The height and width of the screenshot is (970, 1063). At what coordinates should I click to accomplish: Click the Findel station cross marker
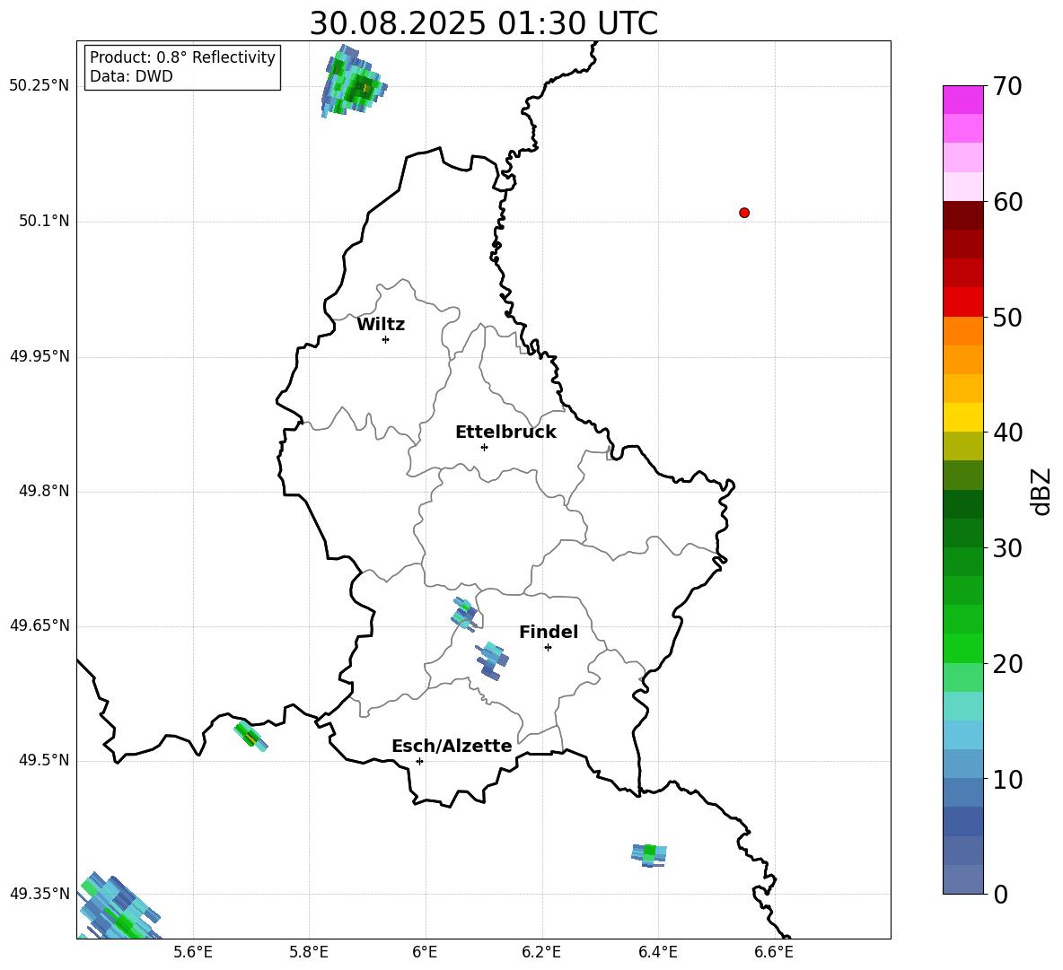tap(548, 647)
